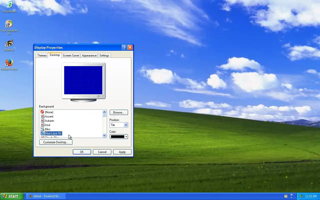Click the (None) background icon
Image resolution: width=320 pixels, height=200 pixels.
coord(42,112)
